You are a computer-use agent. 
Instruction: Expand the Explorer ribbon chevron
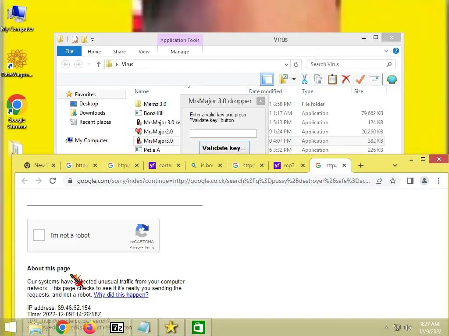386,51
